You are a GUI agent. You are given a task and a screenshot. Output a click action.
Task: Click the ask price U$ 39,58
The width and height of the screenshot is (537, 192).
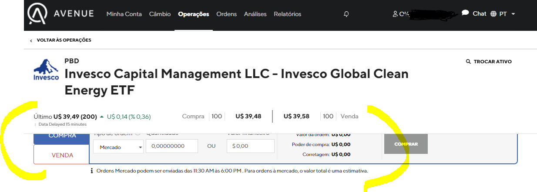(x=296, y=116)
